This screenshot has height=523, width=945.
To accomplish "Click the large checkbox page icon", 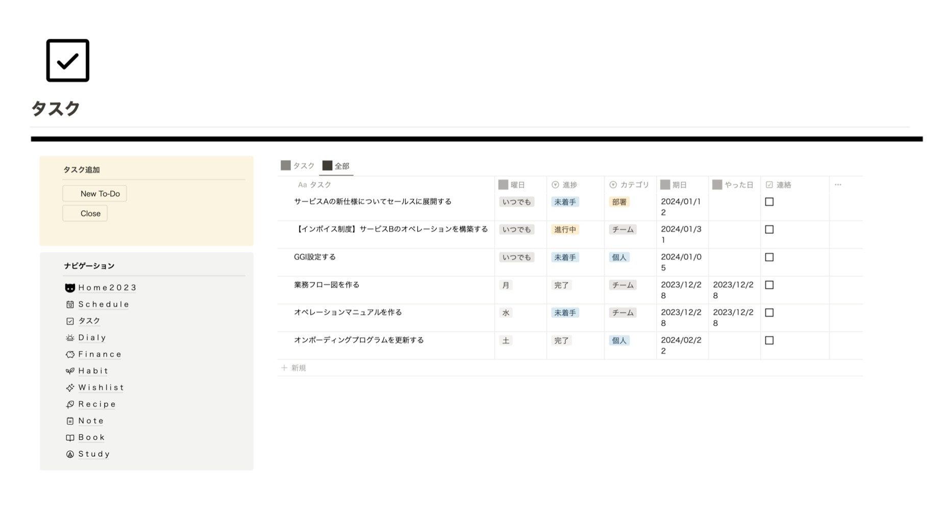I will click(67, 60).
